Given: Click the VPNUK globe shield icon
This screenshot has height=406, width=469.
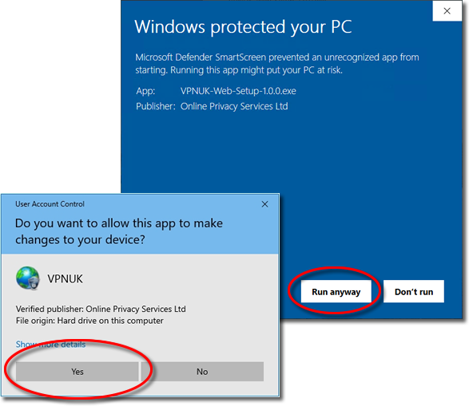Looking at the screenshot, I should pyautogui.click(x=27, y=278).
